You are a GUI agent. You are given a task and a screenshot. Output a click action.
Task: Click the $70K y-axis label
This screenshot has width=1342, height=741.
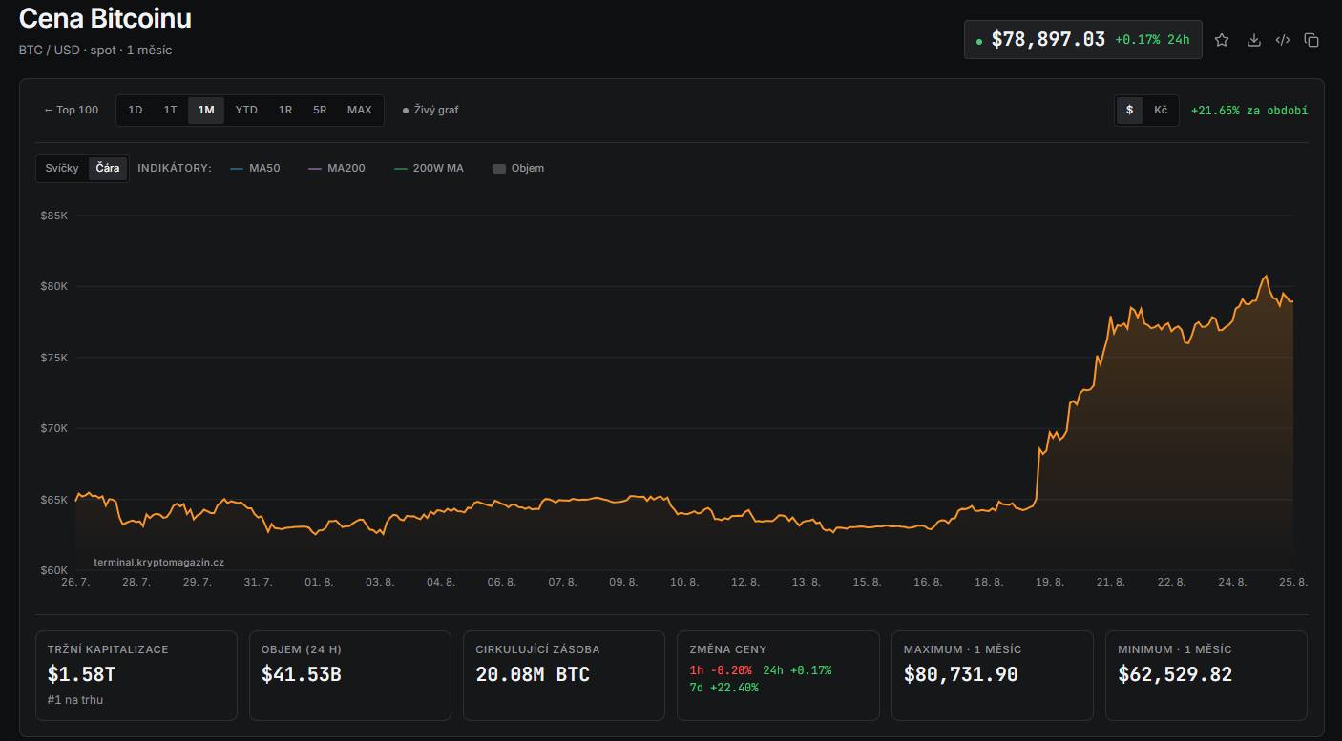[x=54, y=428]
